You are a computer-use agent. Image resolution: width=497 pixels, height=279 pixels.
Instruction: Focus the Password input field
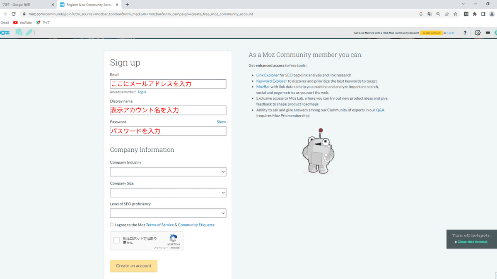pyautogui.click(x=168, y=131)
